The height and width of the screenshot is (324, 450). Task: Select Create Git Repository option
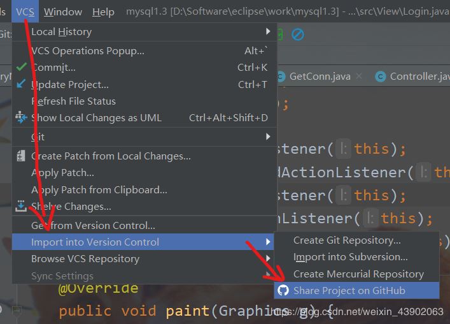(347, 240)
